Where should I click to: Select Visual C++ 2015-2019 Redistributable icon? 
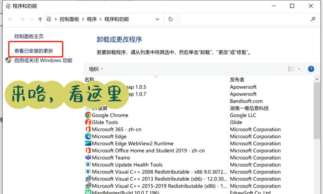pyautogui.click(x=88, y=186)
